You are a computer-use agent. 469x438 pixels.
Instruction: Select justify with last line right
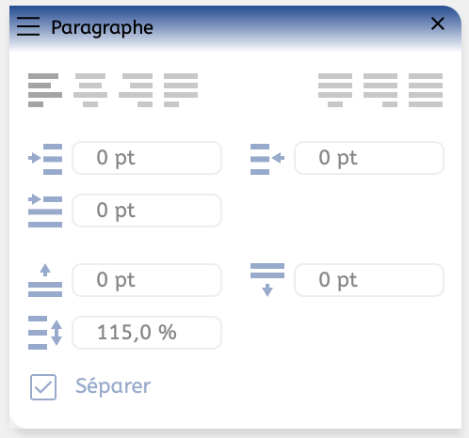coord(380,90)
